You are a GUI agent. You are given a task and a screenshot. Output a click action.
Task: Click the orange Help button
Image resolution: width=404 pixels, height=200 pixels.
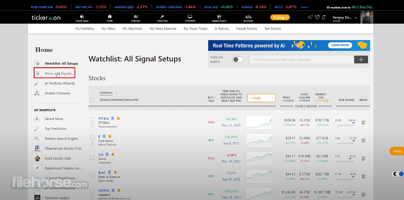point(397,151)
